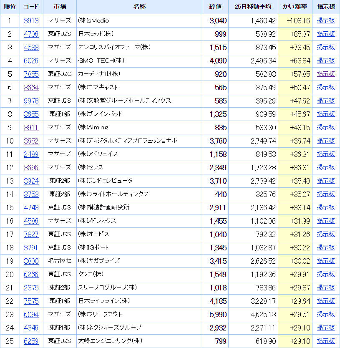Open 掲示板 link for アドウェイズ row
The height and width of the screenshot is (348, 340).
[x=326, y=154]
